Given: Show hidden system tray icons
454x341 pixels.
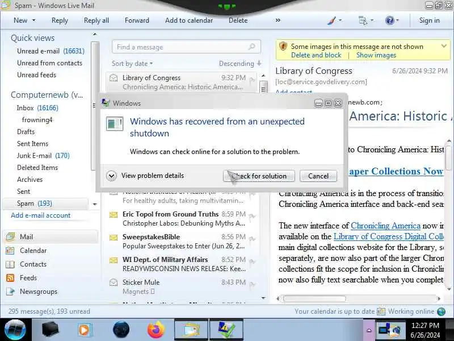Looking at the screenshot, I should pos(369,330).
